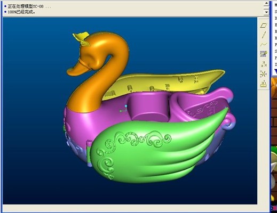
Task: Select the magenta cylindrical seat feature
Action: [x=148, y=108]
